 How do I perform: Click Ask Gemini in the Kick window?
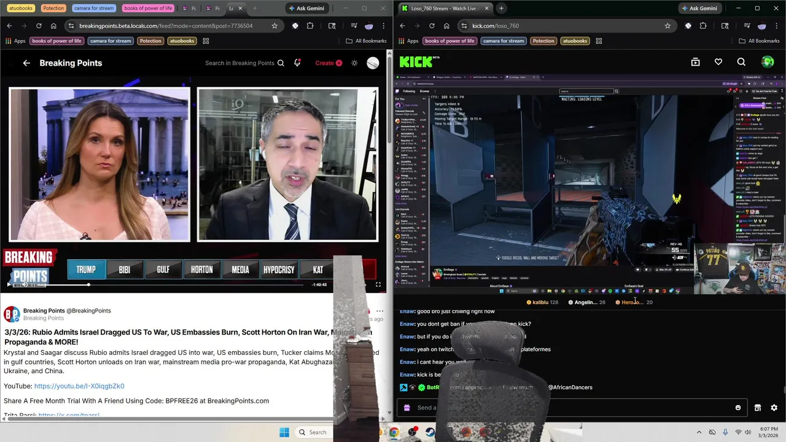pos(699,8)
